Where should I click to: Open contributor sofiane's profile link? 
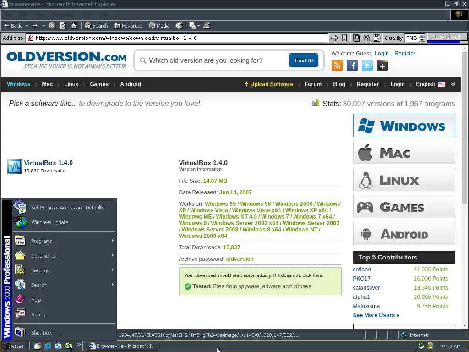362,269
